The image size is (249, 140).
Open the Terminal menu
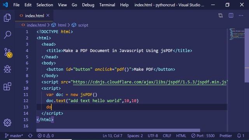click(107, 5)
